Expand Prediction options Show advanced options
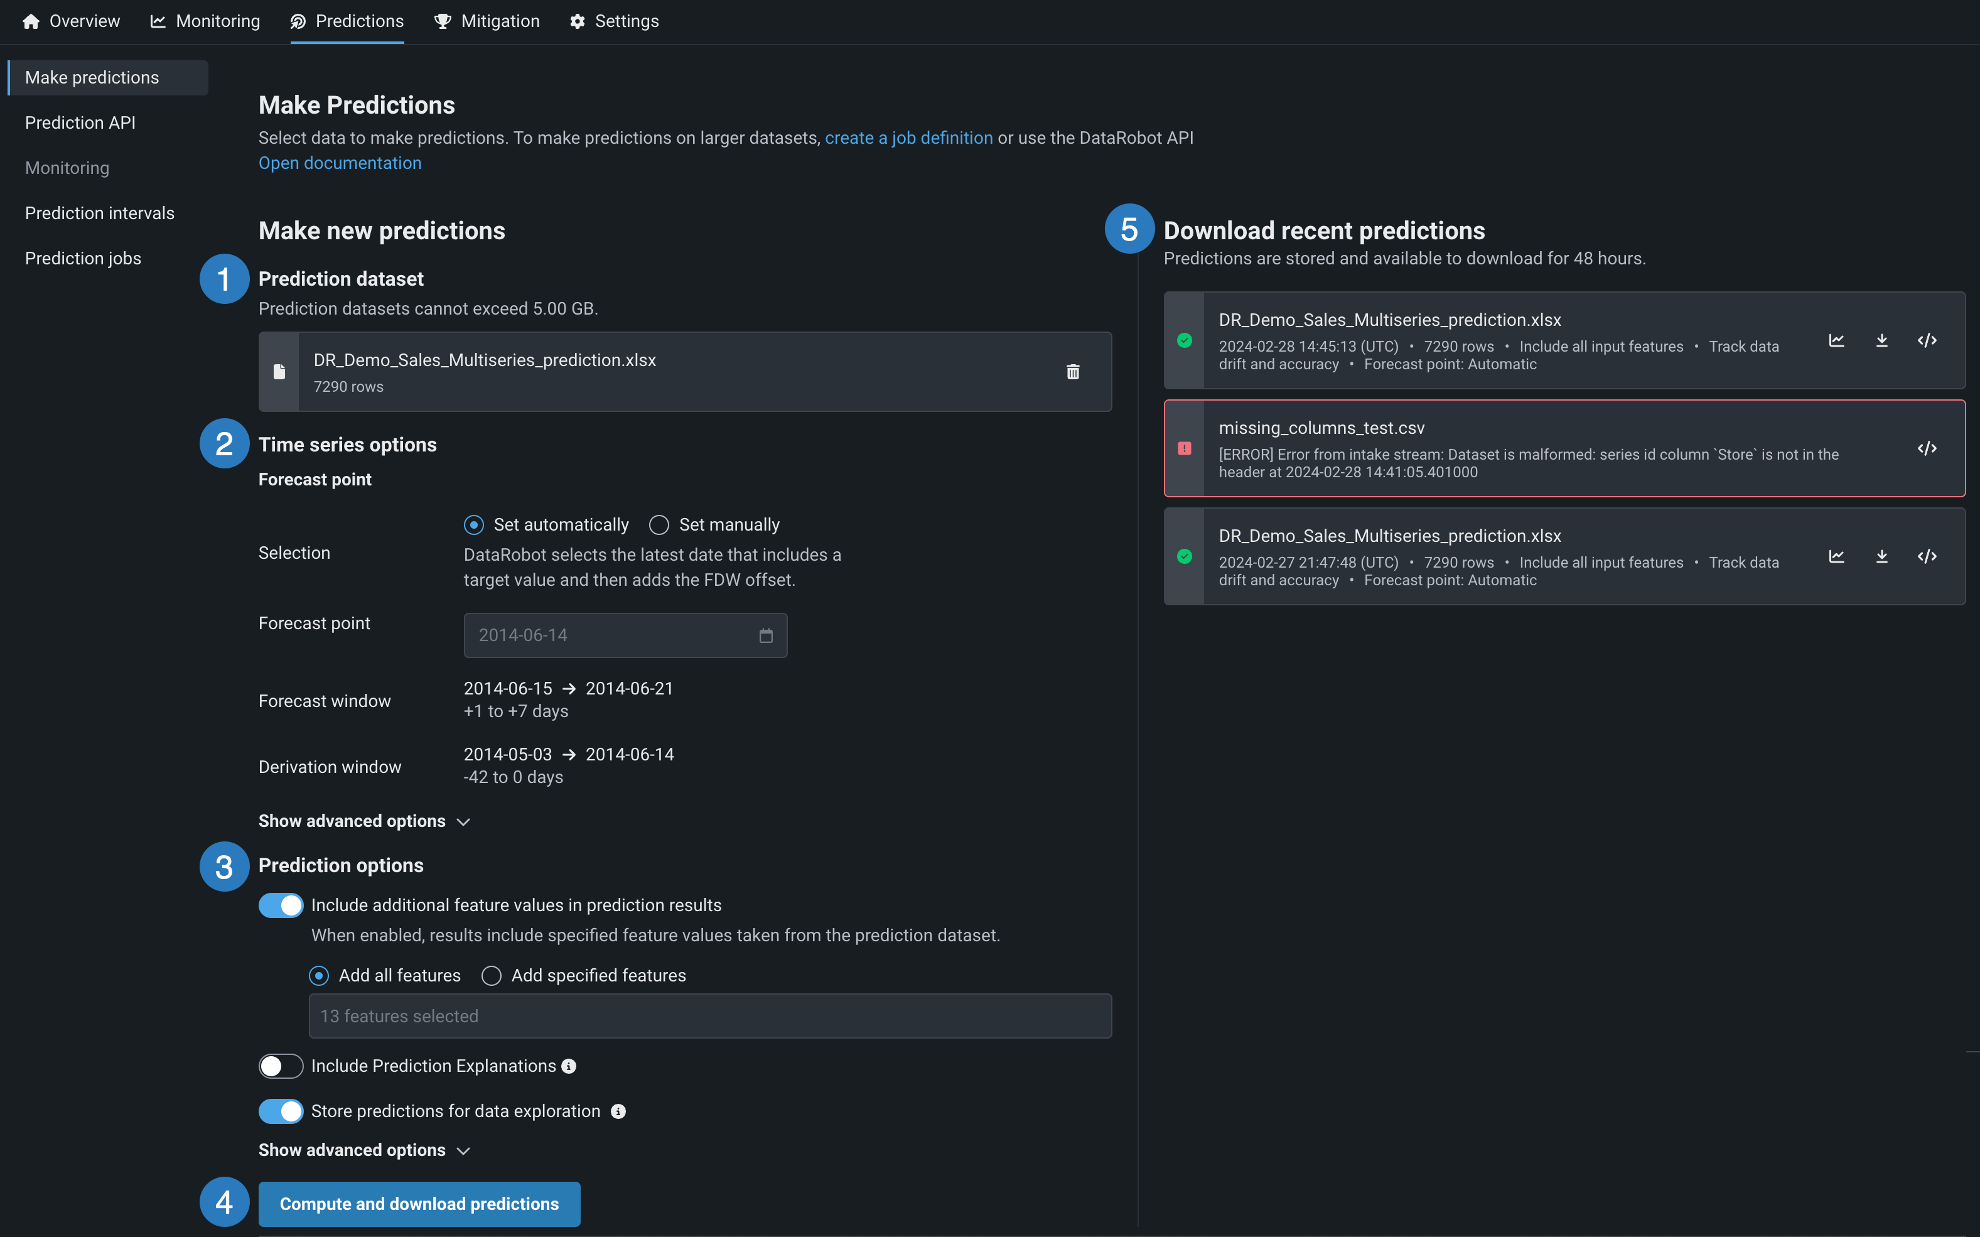 click(x=364, y=1150)
